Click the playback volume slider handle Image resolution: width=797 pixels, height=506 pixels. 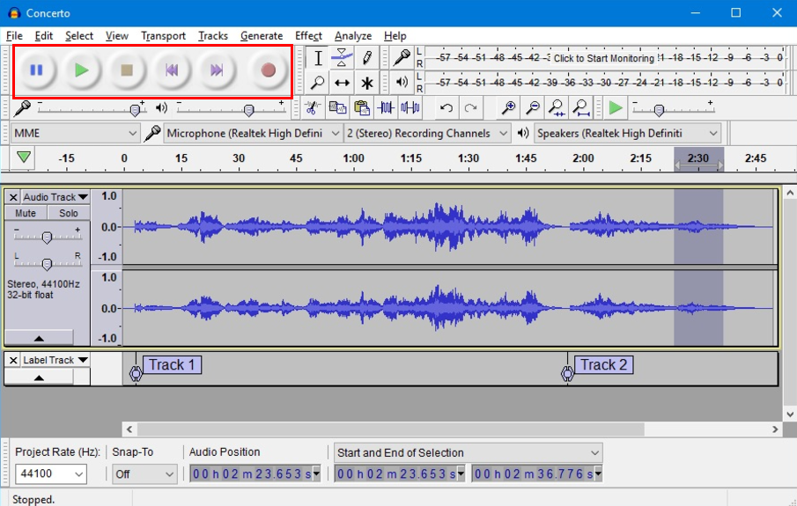248,110
